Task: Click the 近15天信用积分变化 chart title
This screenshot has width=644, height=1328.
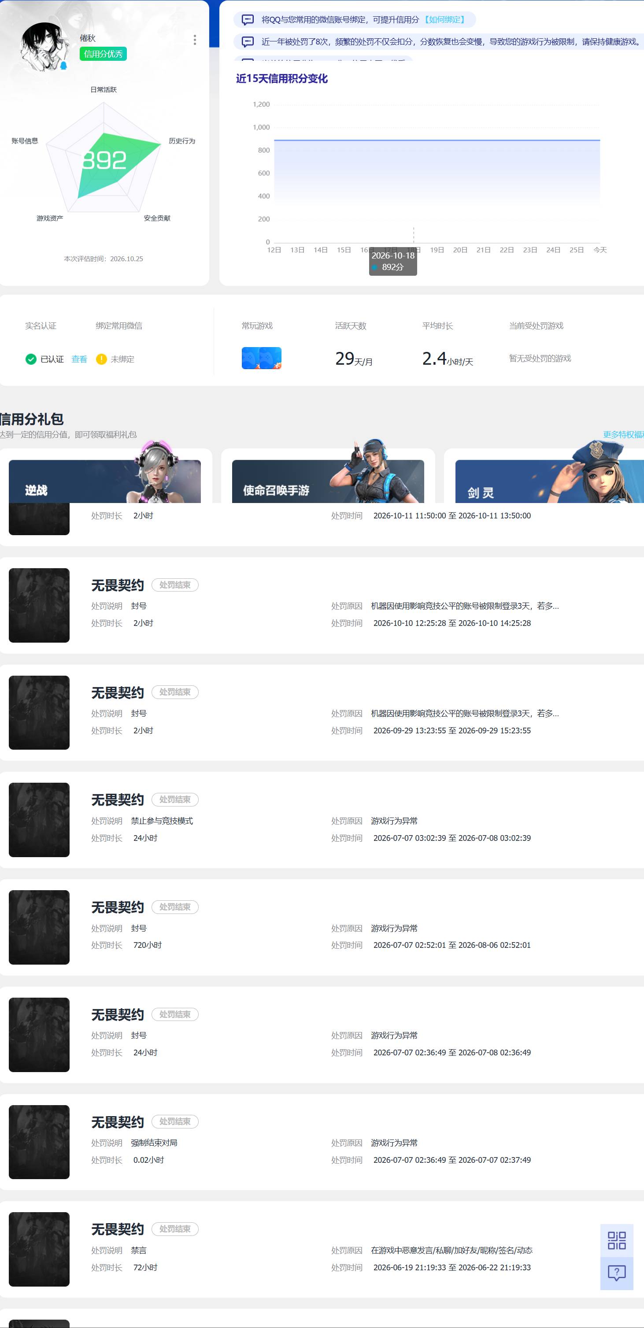Action: 281,78
